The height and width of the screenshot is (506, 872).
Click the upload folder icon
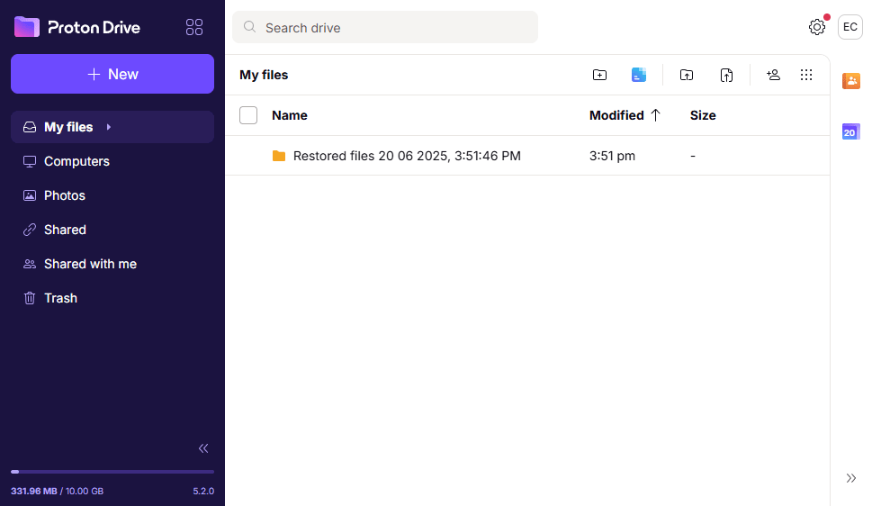point(687,75)
